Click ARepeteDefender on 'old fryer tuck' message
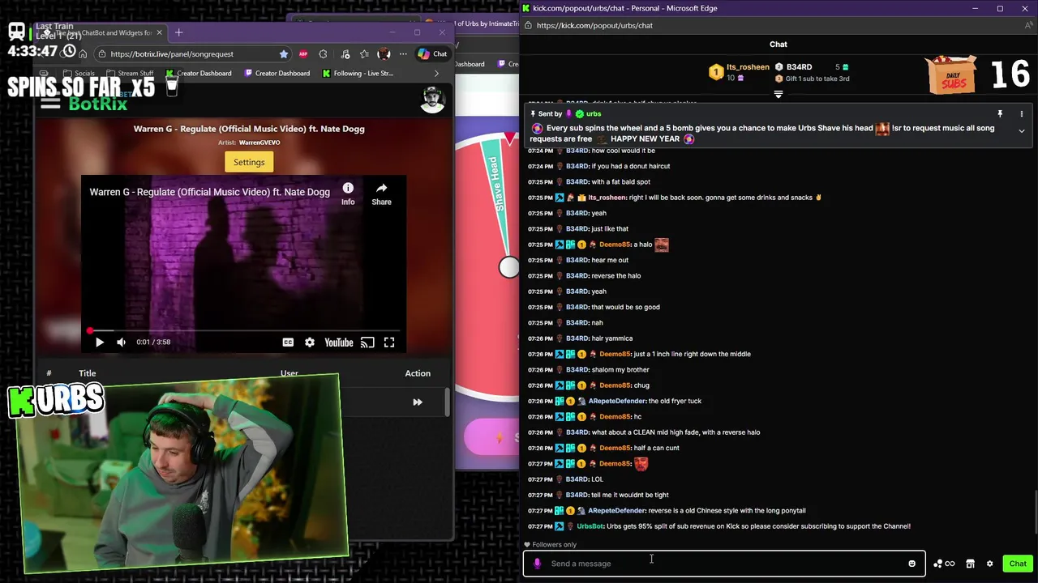The height and width of the screenshot is (583, 1038). (616, 401)
